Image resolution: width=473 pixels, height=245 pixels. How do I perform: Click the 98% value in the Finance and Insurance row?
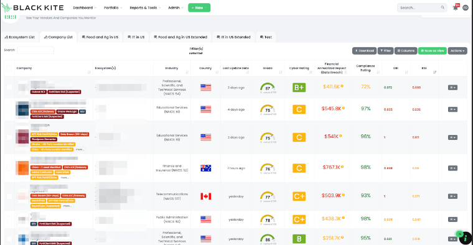point(365,167)
